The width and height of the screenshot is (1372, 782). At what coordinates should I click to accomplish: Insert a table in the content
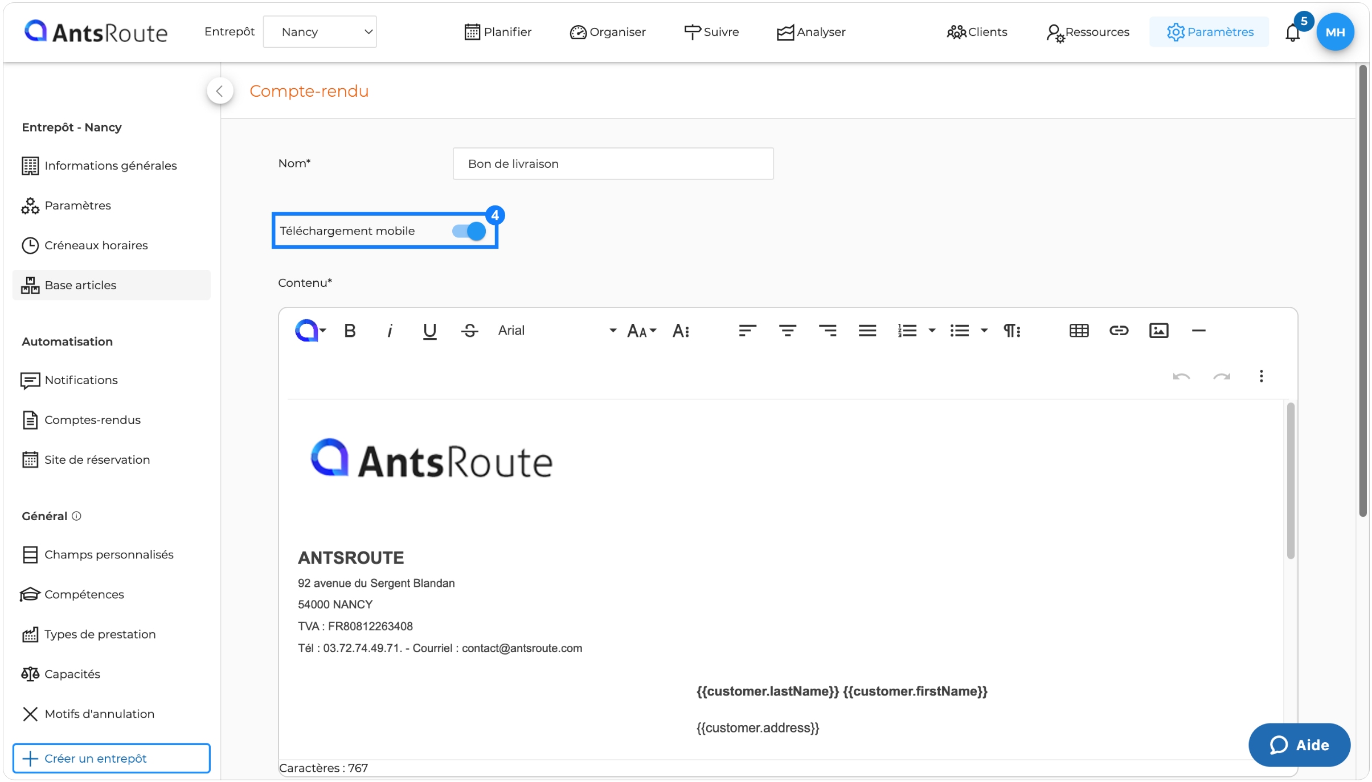[x=1079, y=331]
